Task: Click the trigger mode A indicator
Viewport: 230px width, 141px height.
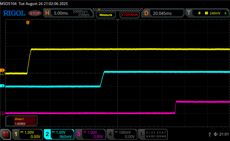Action: [x=225, y=13]
